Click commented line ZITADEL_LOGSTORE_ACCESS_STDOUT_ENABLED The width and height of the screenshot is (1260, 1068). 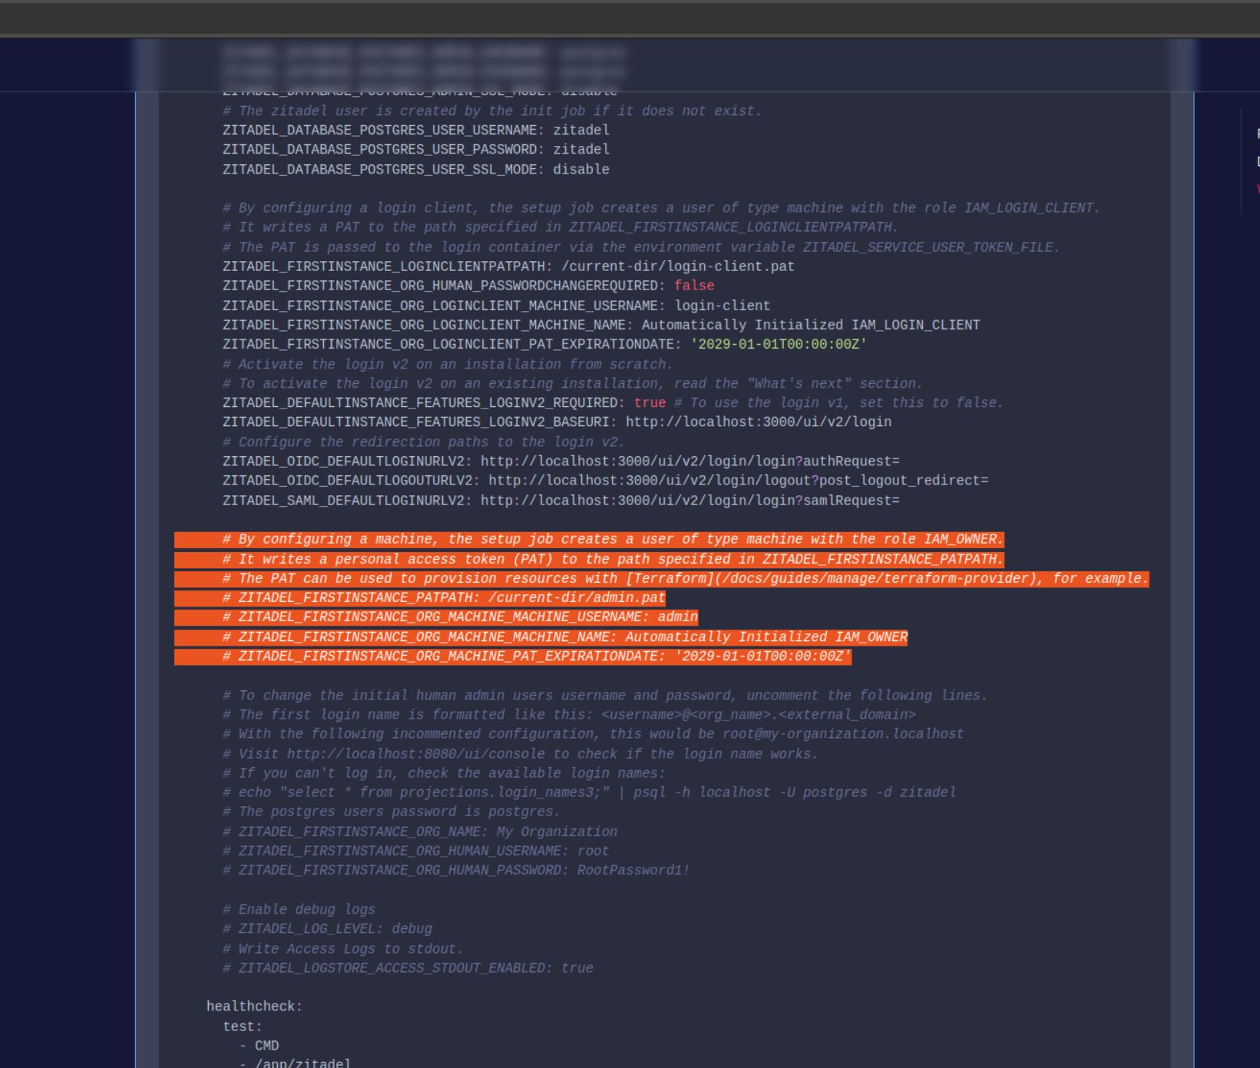pyautogui.click(x=408, y=968)
